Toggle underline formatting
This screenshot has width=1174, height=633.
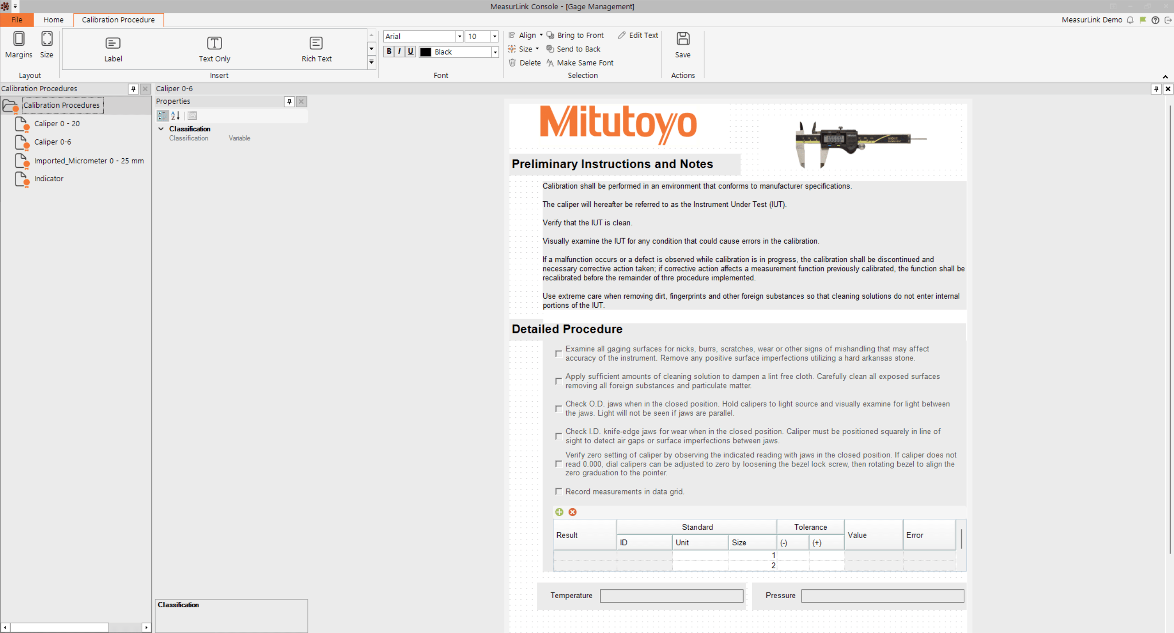(x=410, y=51)
